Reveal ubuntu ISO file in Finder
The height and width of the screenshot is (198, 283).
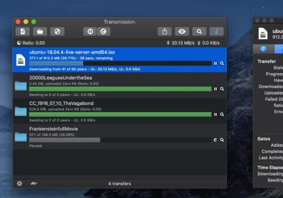point(222,63)
